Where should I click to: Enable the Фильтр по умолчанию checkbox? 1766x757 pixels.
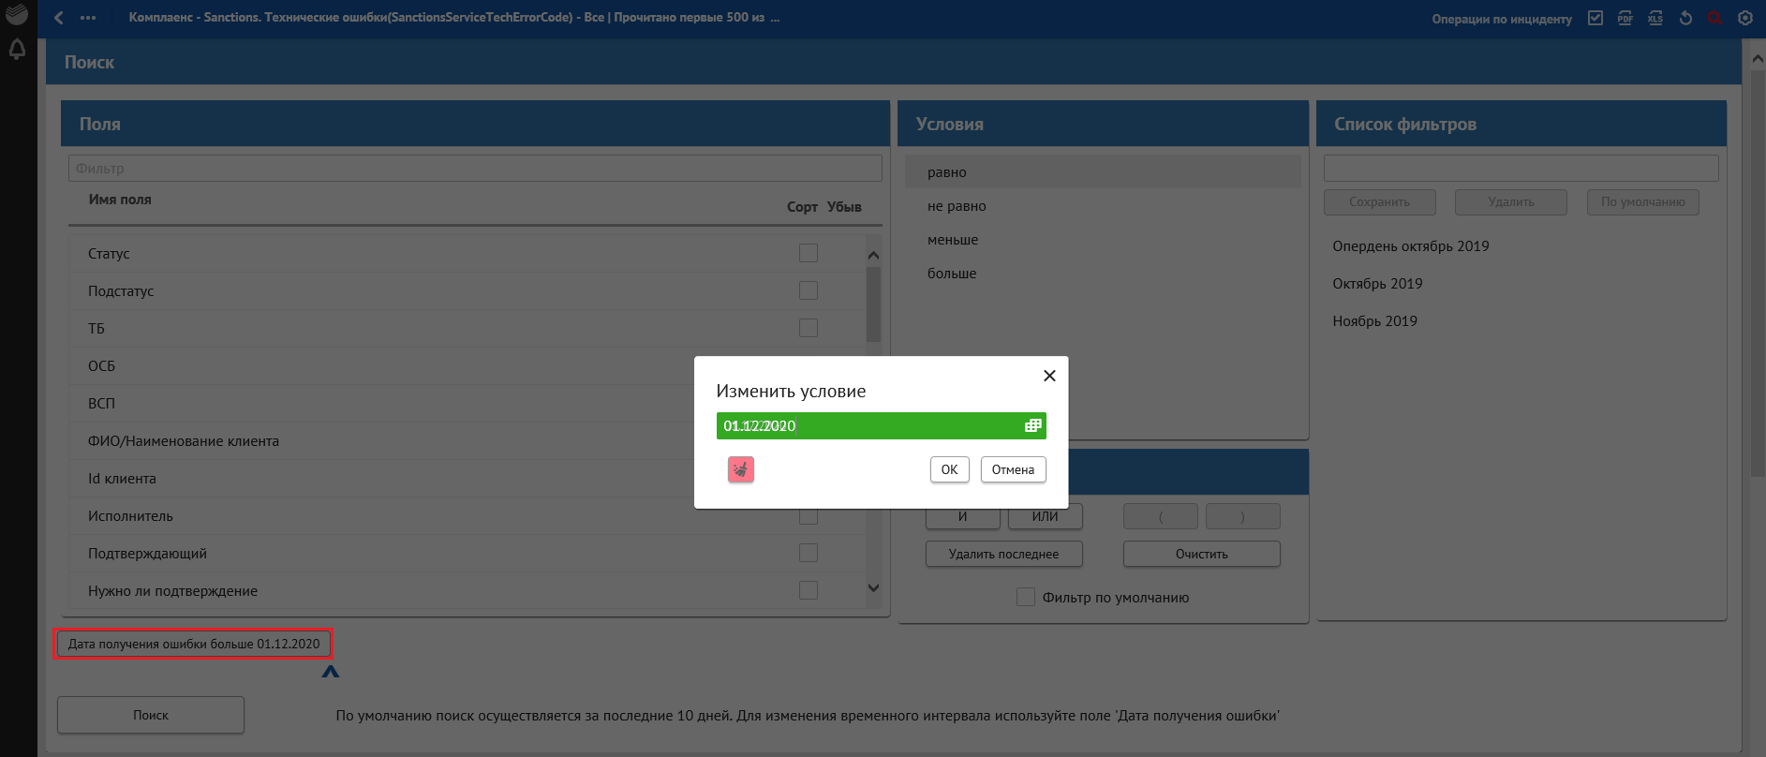(1026, 597)
